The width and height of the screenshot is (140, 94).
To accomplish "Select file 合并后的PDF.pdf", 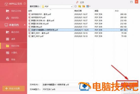I will (x=38, y=17).
